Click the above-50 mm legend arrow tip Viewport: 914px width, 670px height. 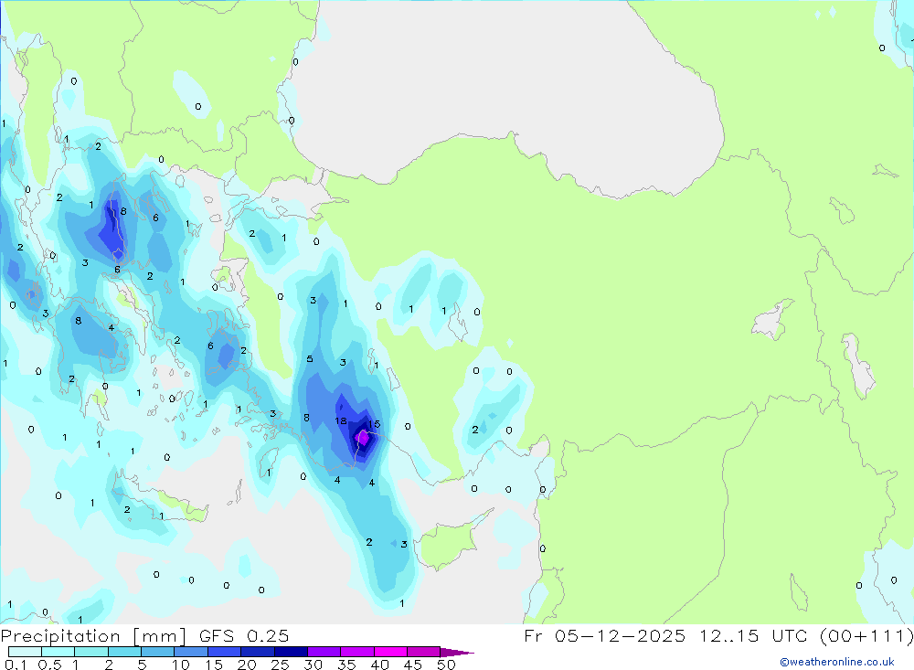[x=457, y=653]
